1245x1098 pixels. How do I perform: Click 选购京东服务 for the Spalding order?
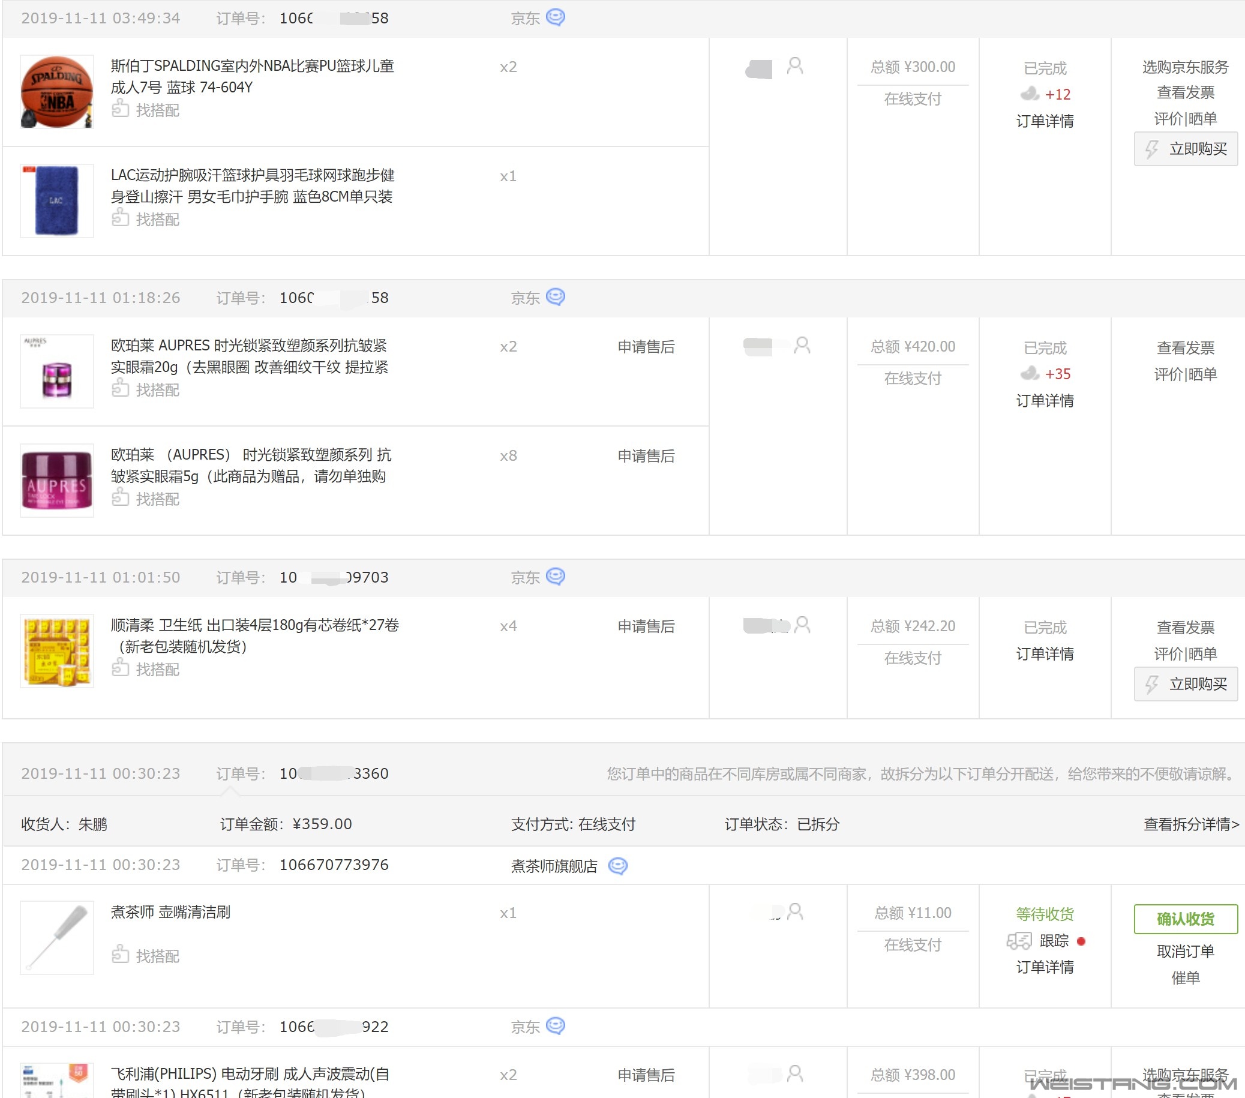pos(1186,67)
